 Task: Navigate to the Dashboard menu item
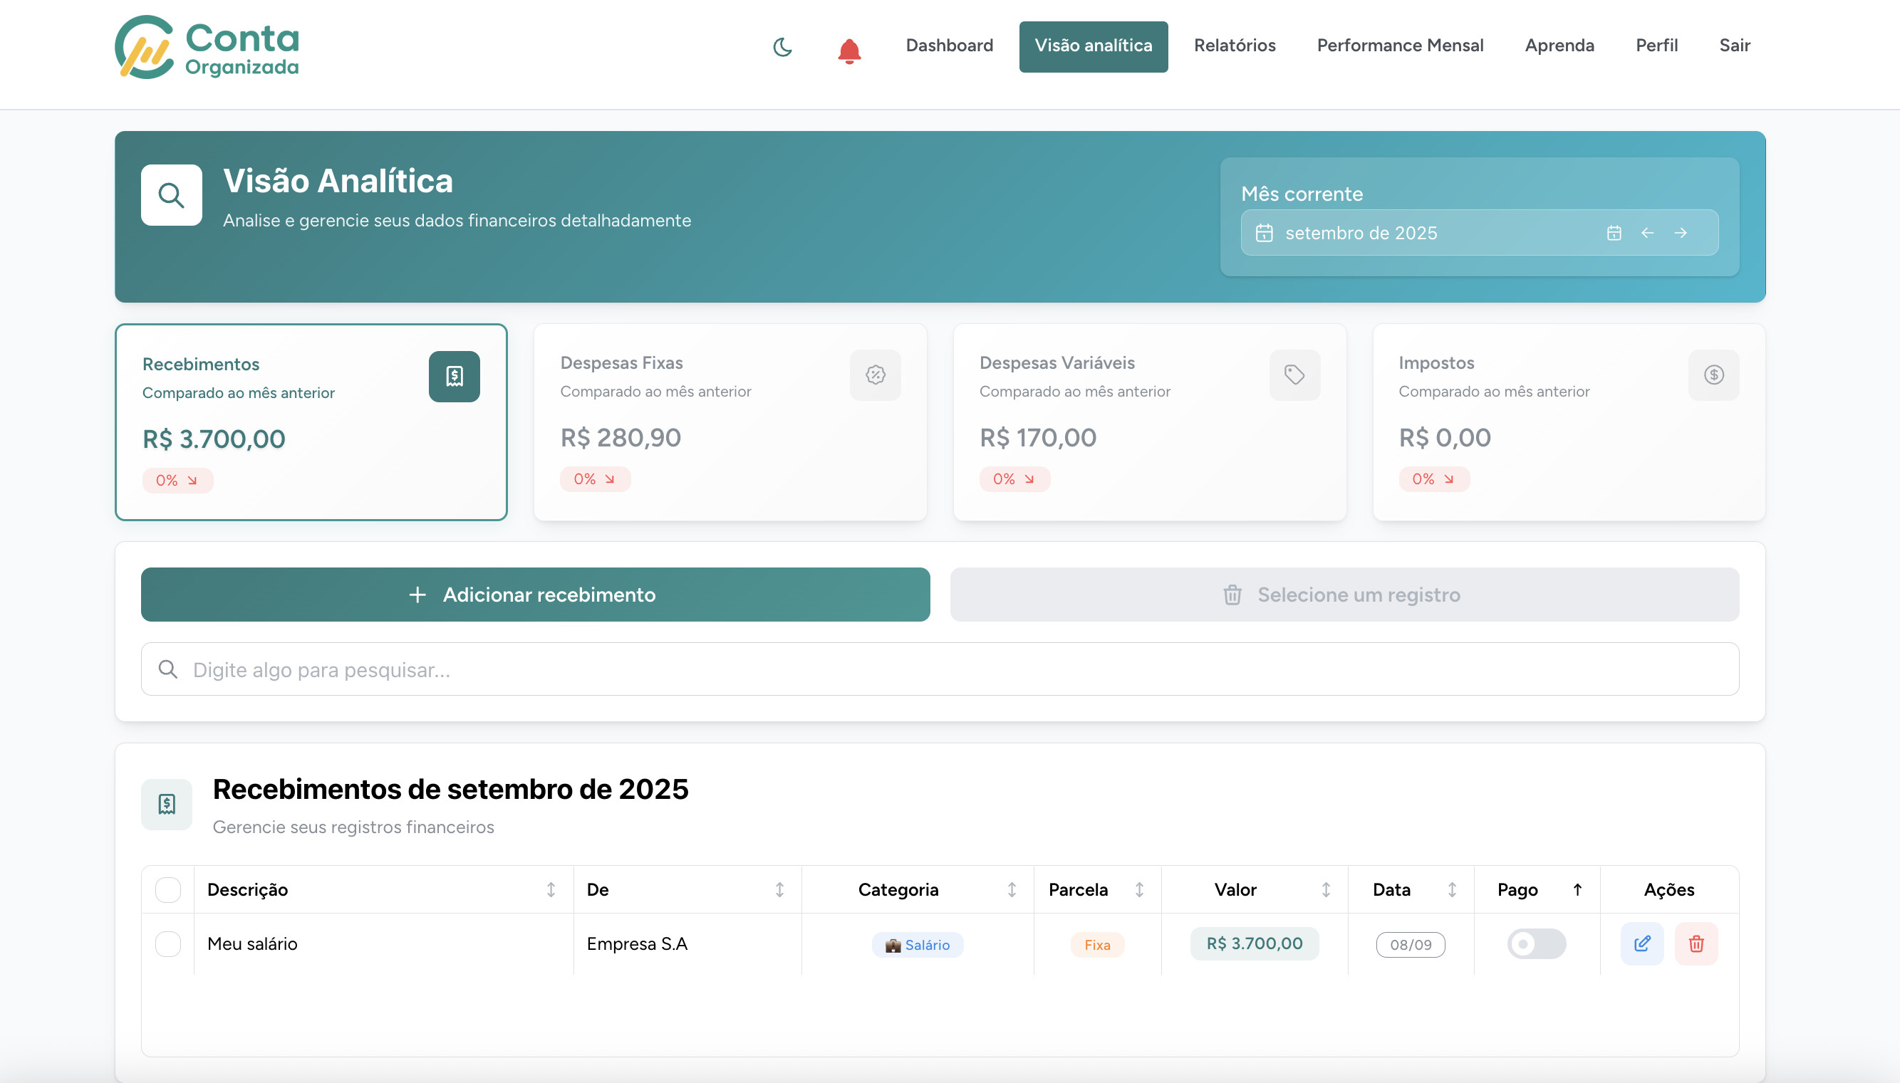click(x=949, y=46)
